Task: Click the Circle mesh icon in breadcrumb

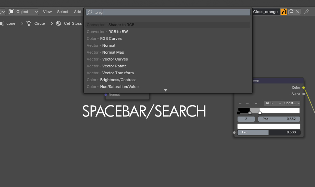Action: (29, 23)
